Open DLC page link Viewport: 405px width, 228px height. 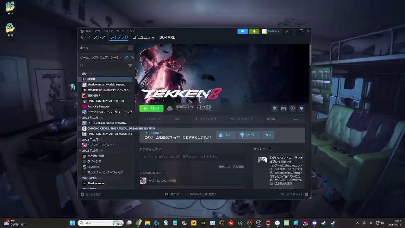click(x=177, y=119)
